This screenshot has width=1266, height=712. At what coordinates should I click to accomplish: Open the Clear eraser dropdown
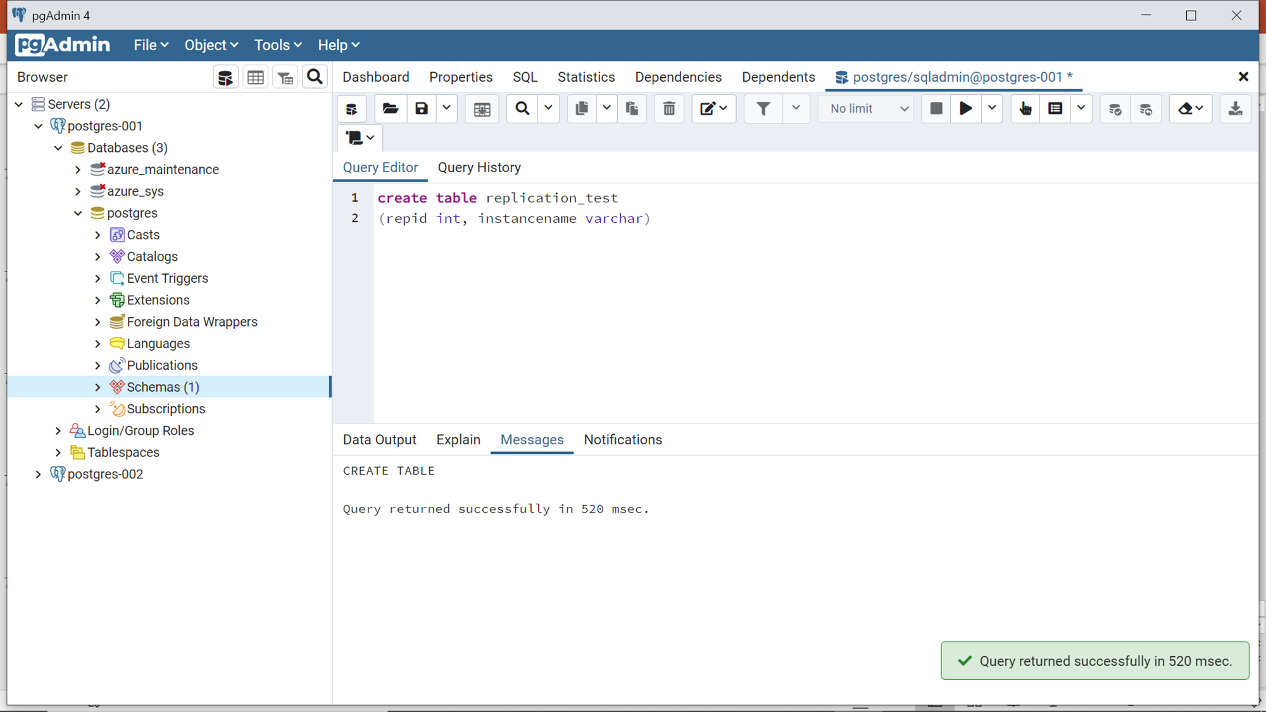click(x=1191, y=109)
